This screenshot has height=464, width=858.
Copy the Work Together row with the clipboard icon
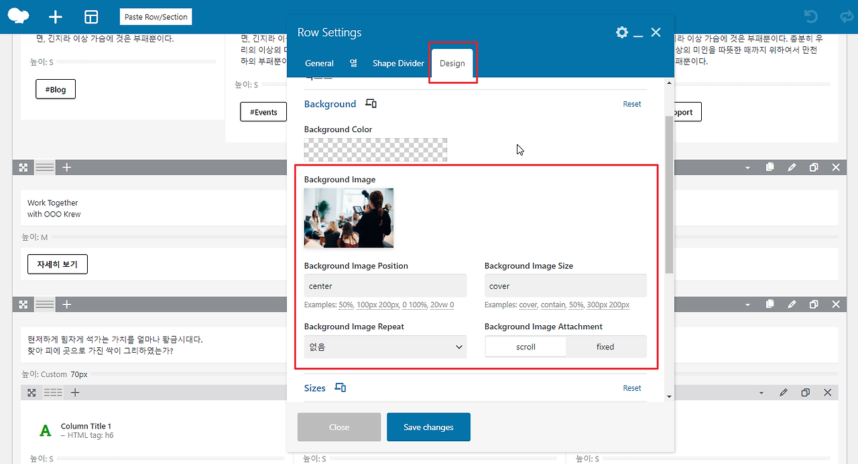click(x=770, y=168)
